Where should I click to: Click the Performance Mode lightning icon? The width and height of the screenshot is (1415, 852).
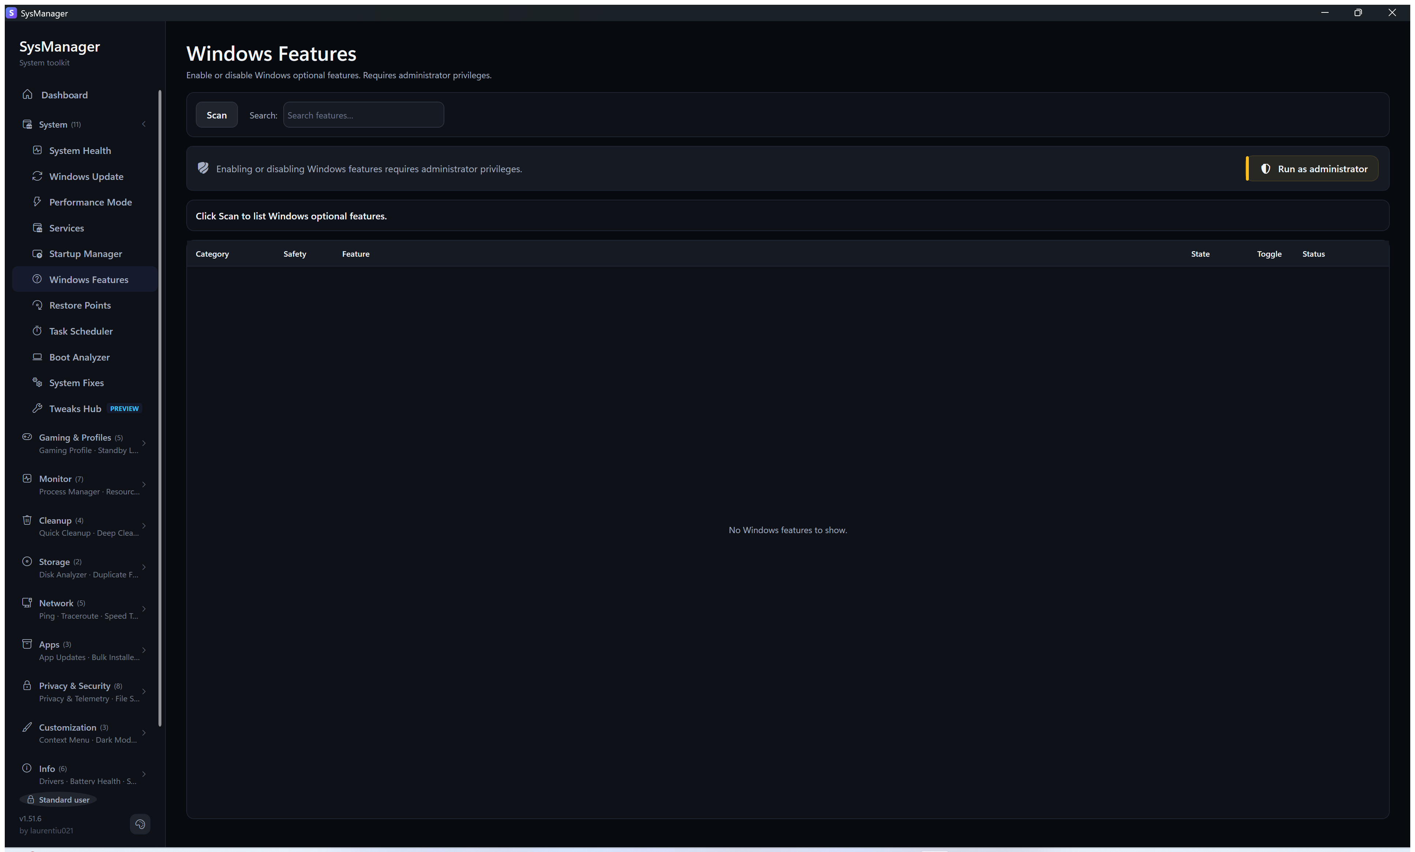(x=37, y=202)
